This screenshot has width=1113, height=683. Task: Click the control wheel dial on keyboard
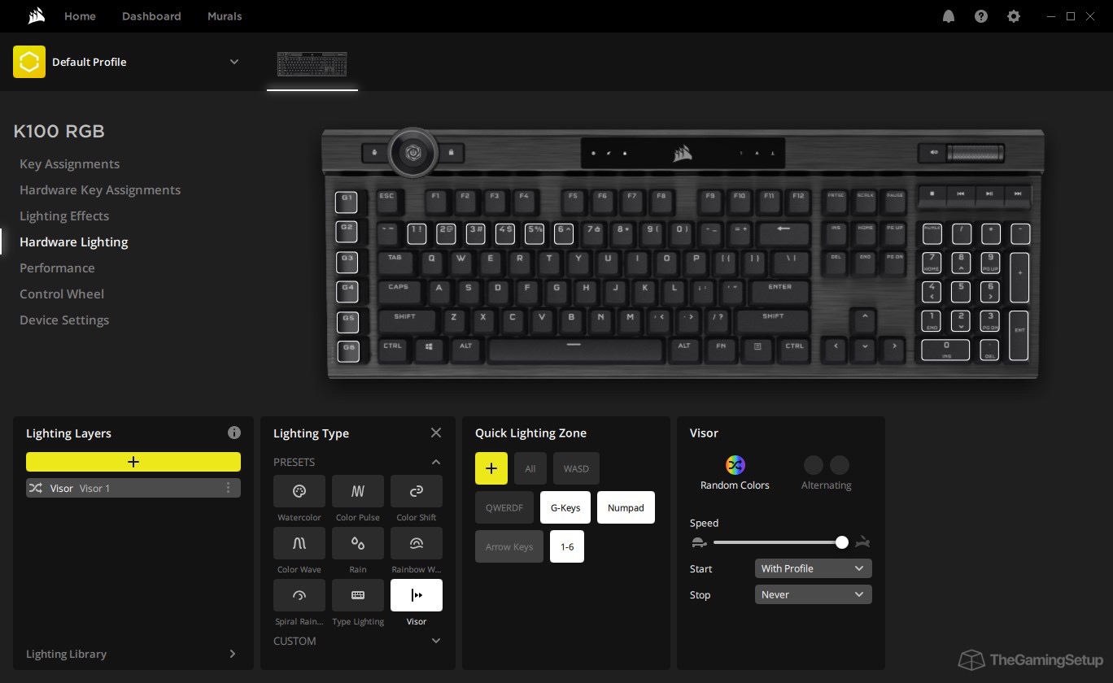pyautogui.click(x=413, y=152)
